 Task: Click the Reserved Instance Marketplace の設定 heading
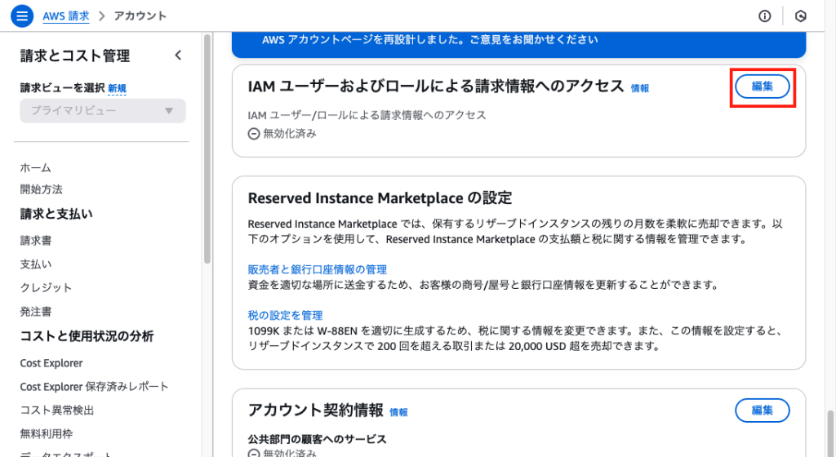coord(380,198)
